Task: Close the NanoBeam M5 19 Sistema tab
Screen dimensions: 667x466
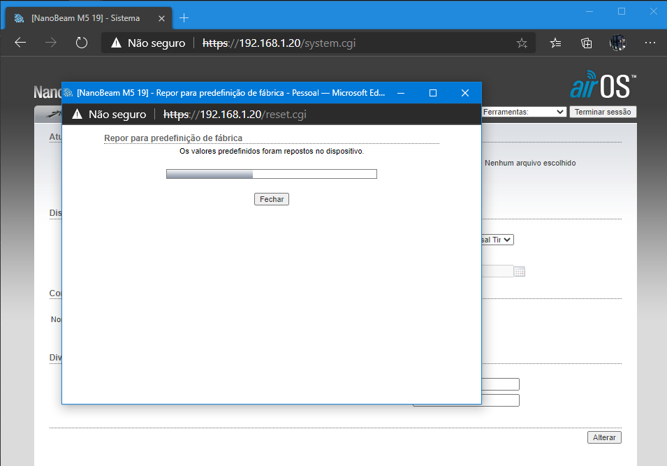Action: (161, 18)
